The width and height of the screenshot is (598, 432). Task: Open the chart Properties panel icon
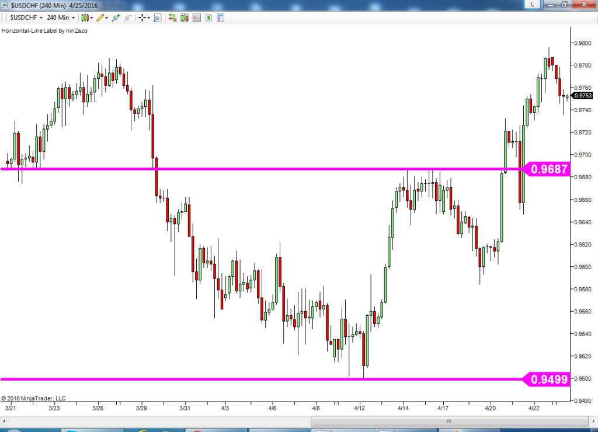pyautogui.click(x=220, y=18)
